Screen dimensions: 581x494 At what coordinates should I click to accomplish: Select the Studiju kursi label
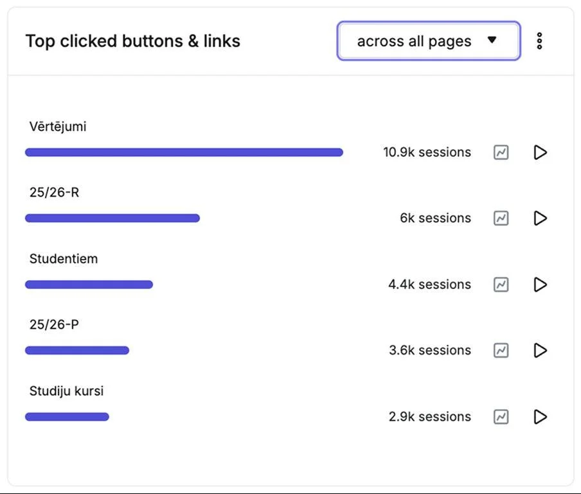coord(66,391)
